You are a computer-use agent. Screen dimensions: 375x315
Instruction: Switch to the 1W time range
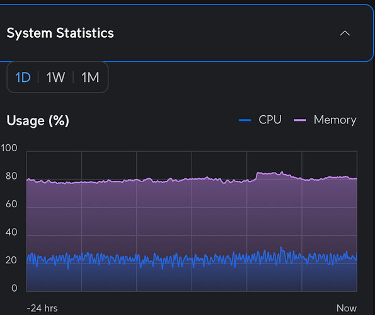[x=55, y=77]
